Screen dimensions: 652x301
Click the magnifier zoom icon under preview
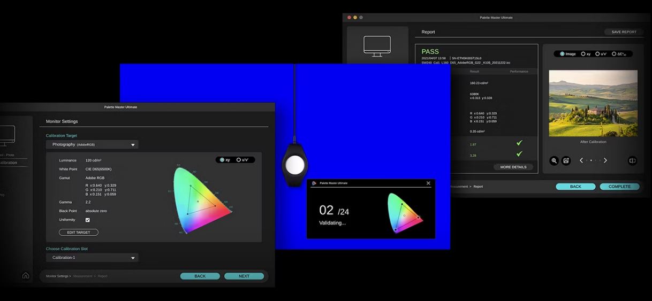click(555, 160)
